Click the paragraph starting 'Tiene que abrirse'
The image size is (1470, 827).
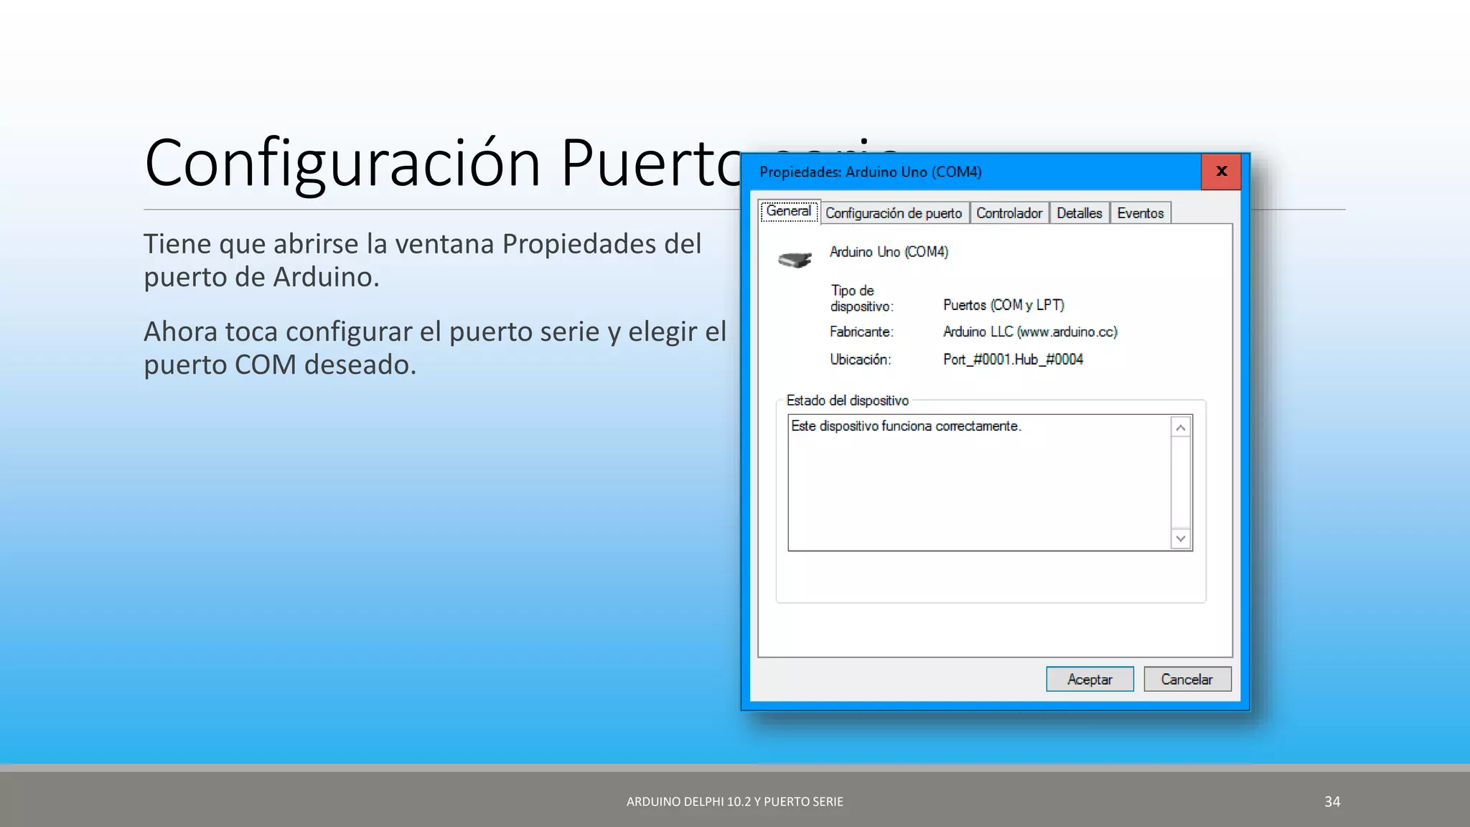pos(422,261)
